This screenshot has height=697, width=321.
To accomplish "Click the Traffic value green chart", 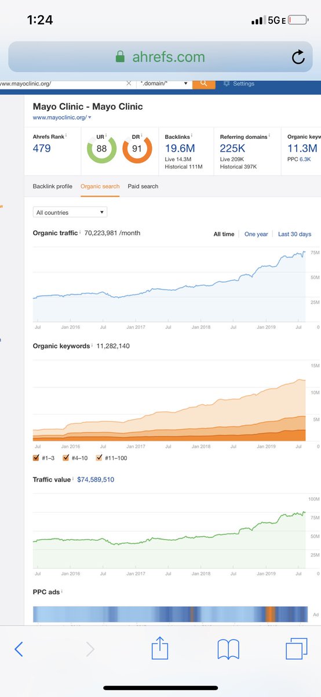I will 169,530.
